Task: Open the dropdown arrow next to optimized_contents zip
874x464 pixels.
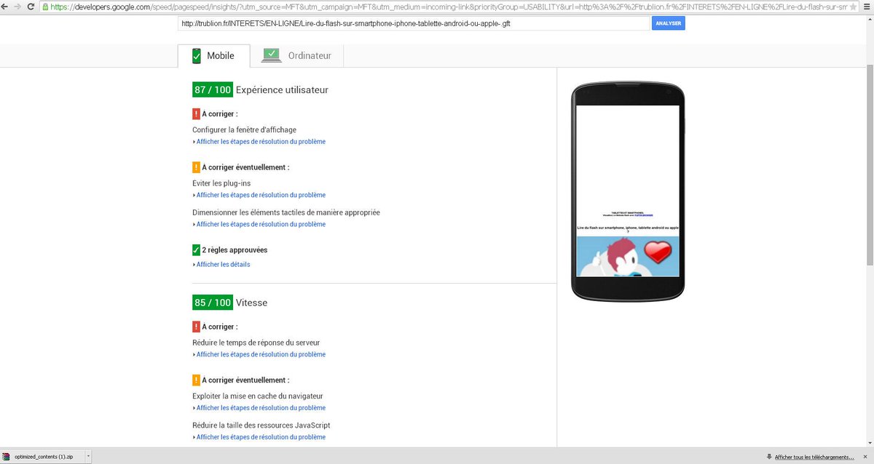Action: pos(89,457)
